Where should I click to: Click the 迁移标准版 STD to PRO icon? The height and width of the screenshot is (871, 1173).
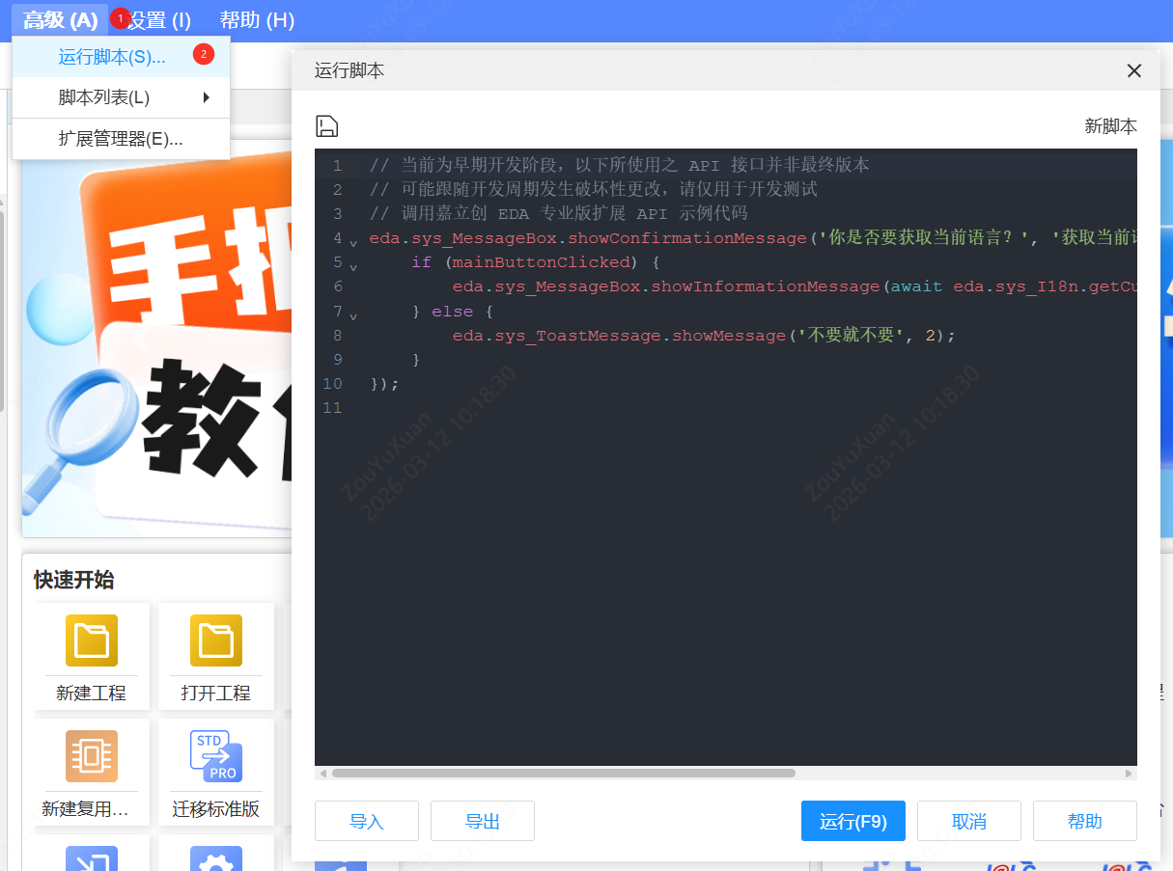point(214,756)
